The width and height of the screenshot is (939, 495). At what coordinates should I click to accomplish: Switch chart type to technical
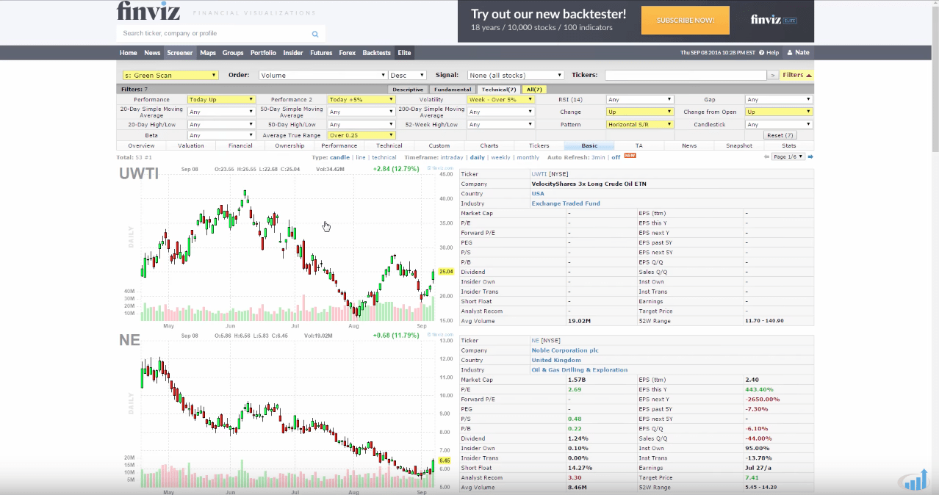pyautogui.click(x=384, y=157)
